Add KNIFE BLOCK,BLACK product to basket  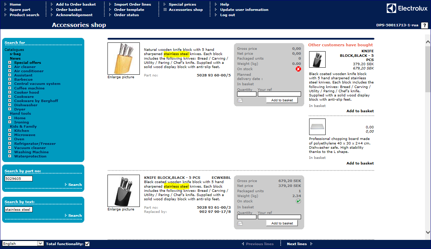point(282,223)
